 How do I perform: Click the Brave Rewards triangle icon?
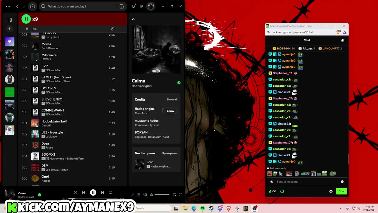coord(345,32)
